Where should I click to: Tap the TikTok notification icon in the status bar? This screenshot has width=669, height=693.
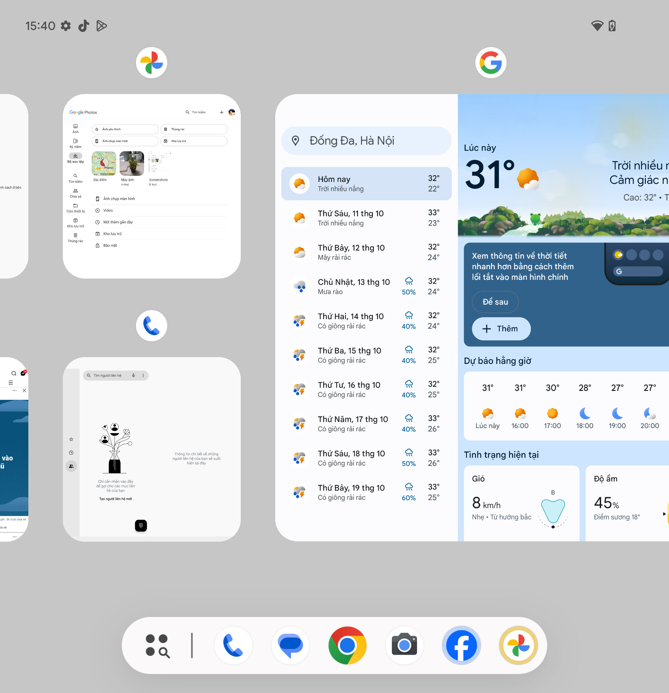(83, 26)
